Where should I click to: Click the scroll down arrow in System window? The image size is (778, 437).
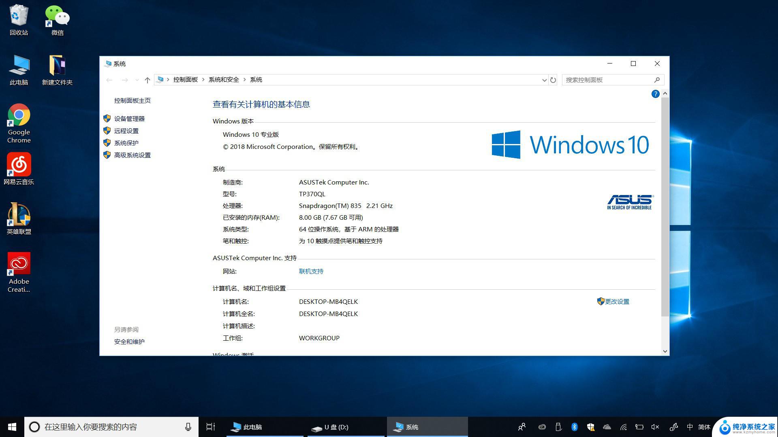[x=665, y=351]
